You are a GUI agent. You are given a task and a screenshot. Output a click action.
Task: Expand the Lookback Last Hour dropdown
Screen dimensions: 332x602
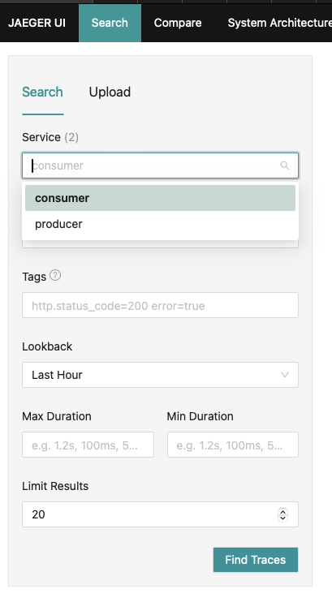click(160, 375)
